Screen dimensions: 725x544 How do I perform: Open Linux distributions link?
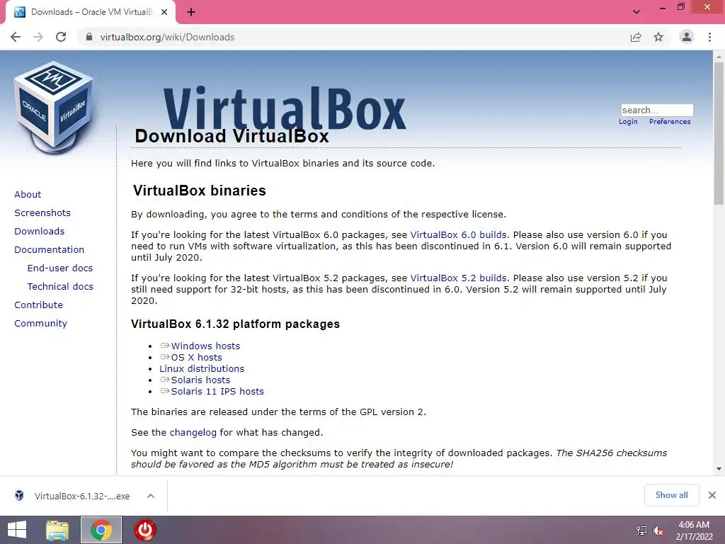click(202, 368)
